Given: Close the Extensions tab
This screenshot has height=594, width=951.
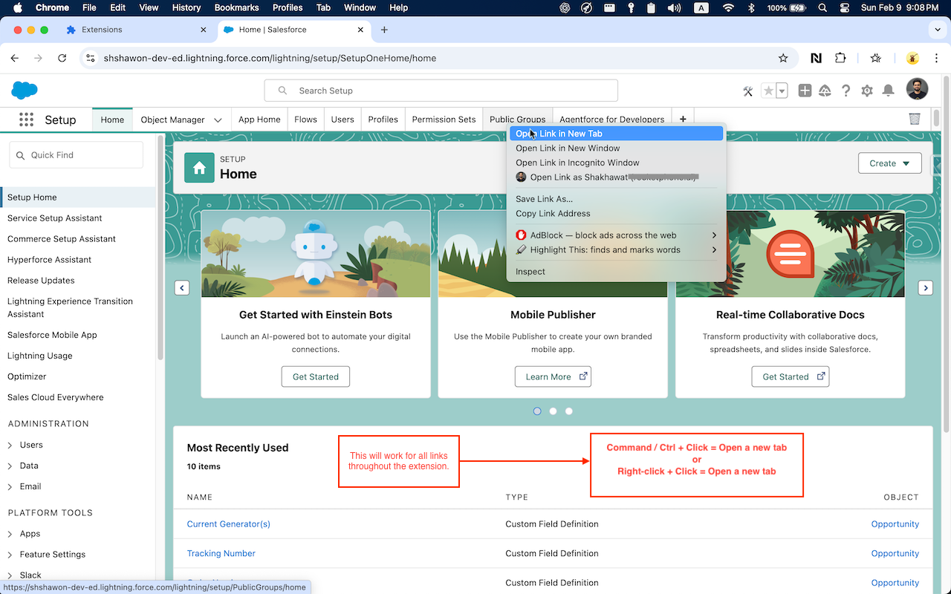Looking at the screenshot, I should coord(204,30).
